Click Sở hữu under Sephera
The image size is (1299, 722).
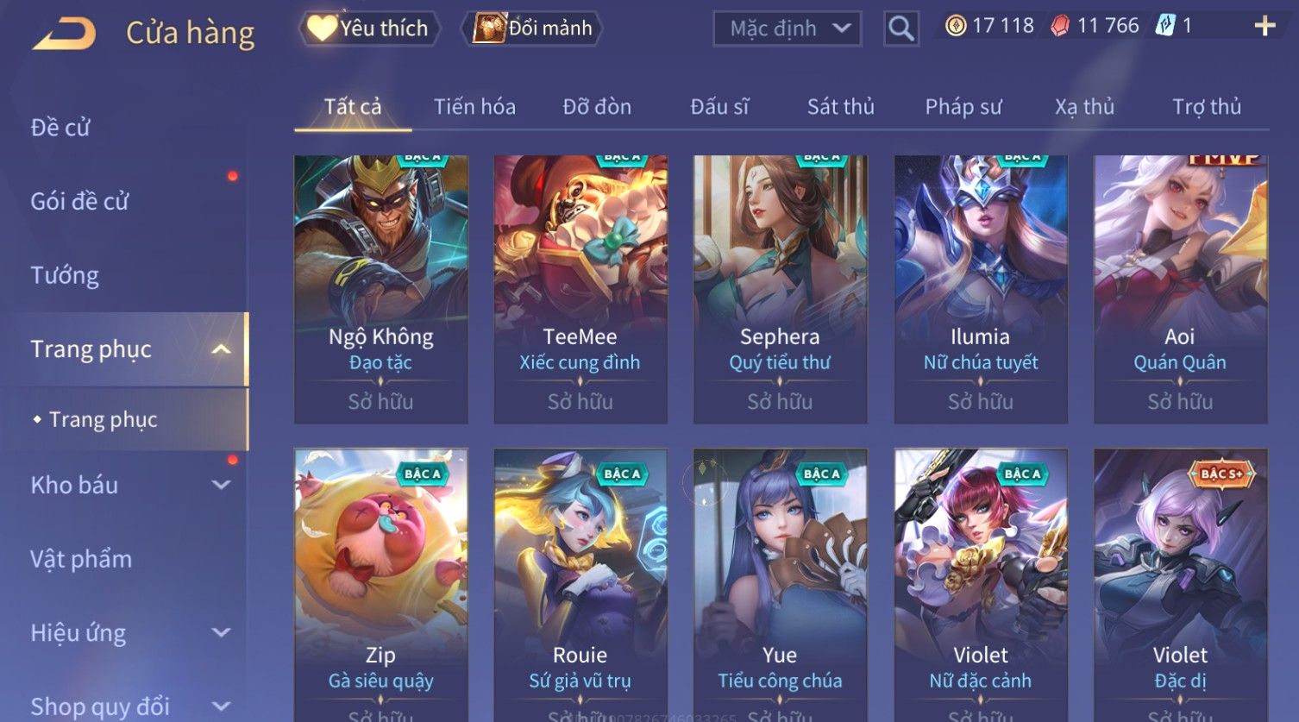click(x=780, y=402)
